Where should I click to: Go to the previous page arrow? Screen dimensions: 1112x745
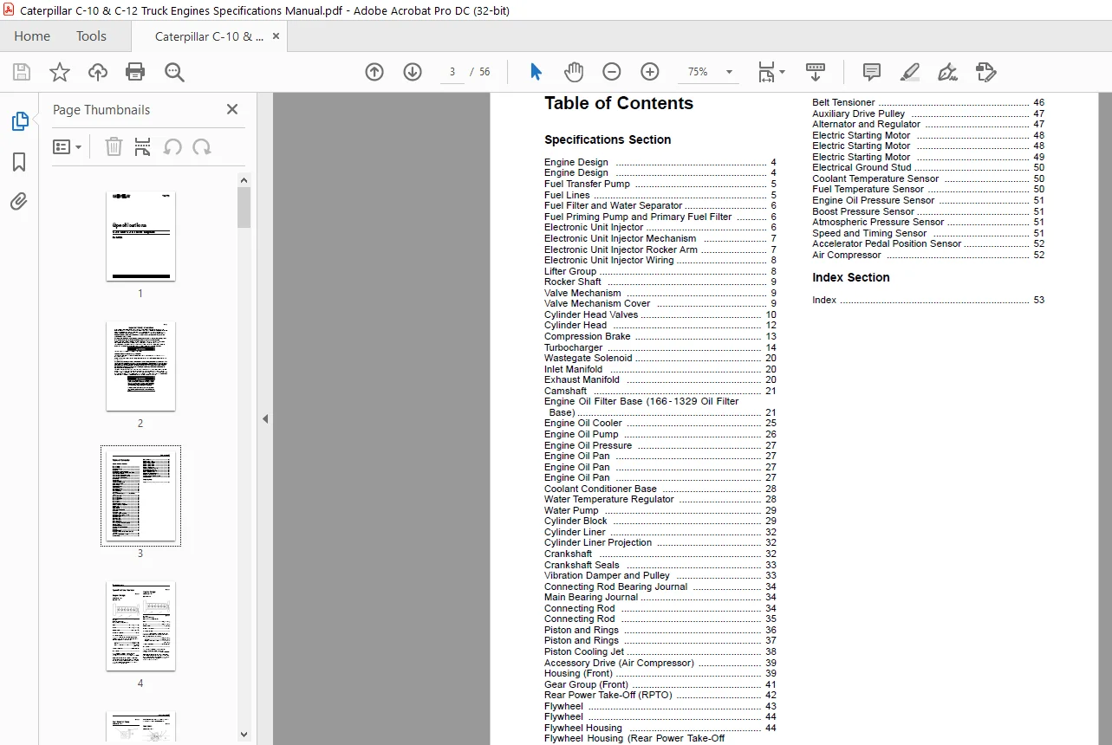click(x=374, y=72)
